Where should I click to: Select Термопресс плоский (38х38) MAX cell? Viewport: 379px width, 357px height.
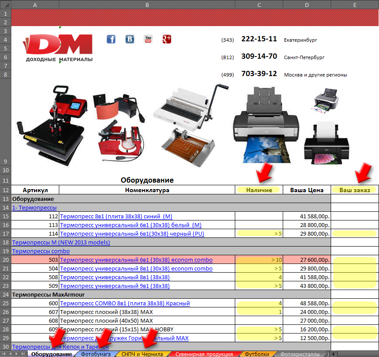point(147,312)
